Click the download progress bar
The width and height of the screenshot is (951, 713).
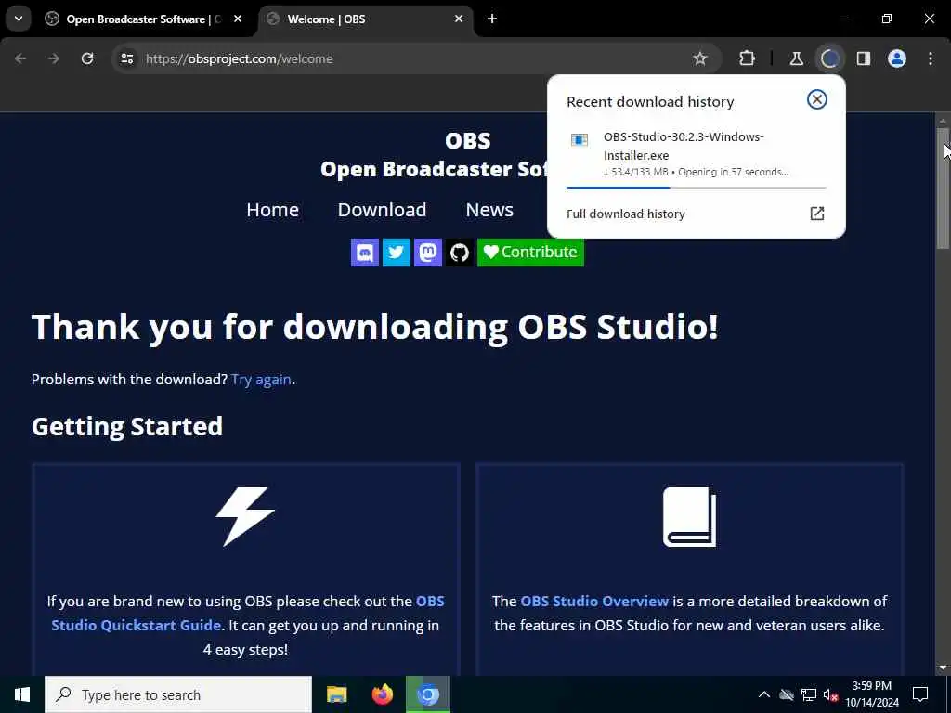[697, 188]
